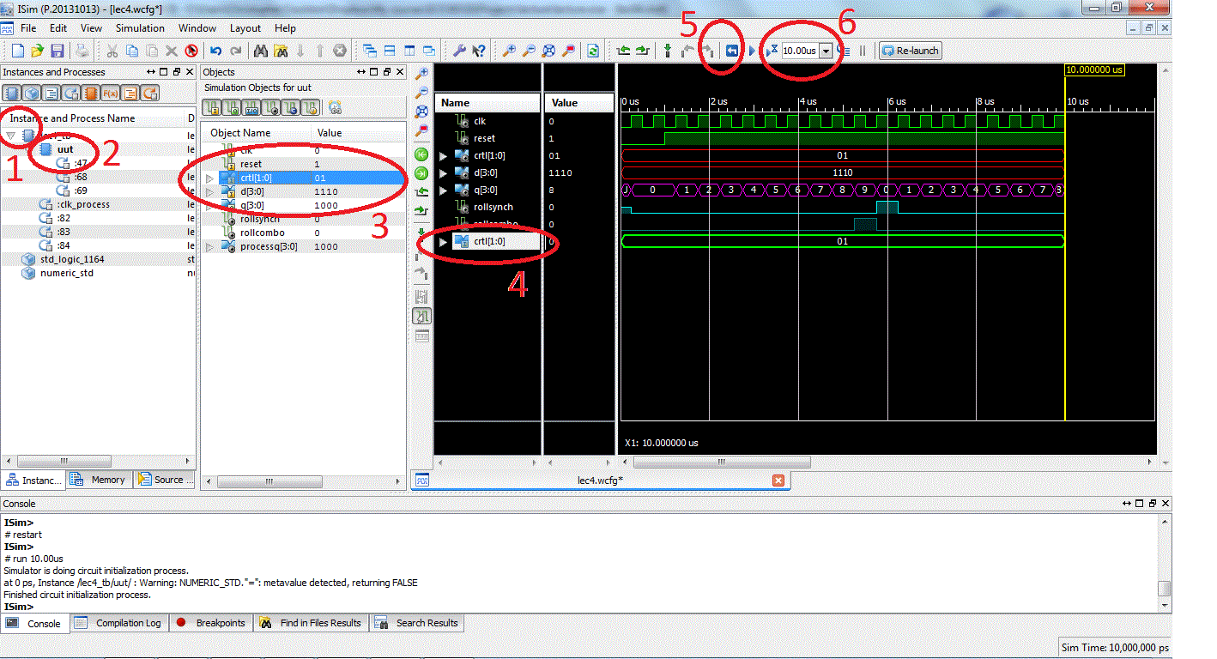Open the 10.00us run time dropdown
Screen dimensions: 1217x659
826,51
